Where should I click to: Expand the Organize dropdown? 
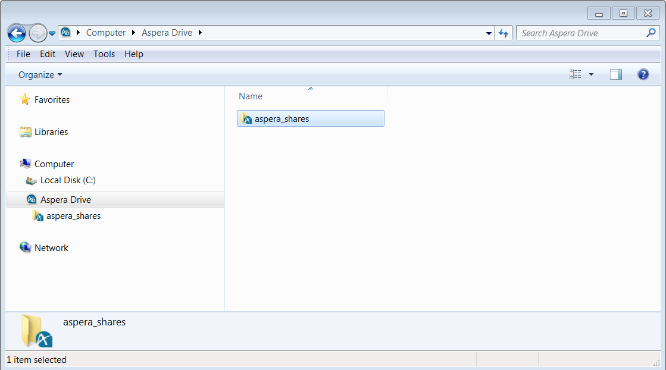click(x=40, y=75)
